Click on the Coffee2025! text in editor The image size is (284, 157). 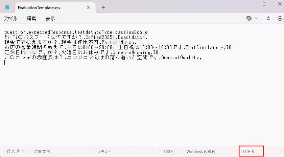[98, 37]
